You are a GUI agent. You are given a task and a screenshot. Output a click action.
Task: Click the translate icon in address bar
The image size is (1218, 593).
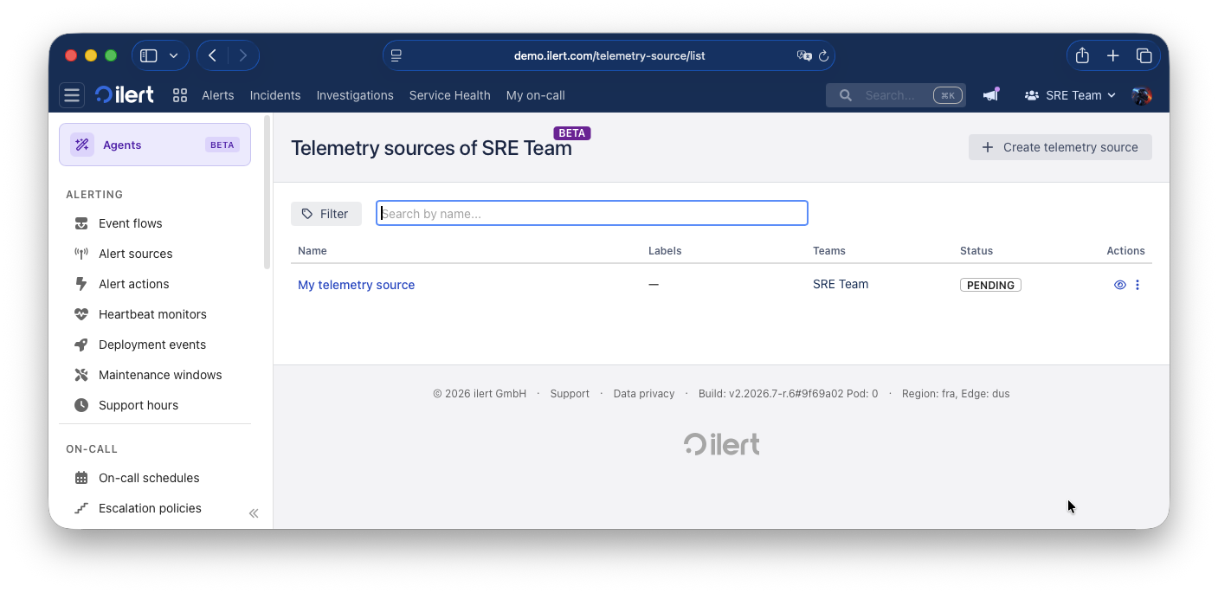point(804,55)
